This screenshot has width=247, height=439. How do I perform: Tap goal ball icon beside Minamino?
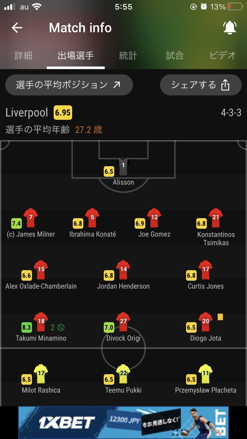click(x=61, y=327)
